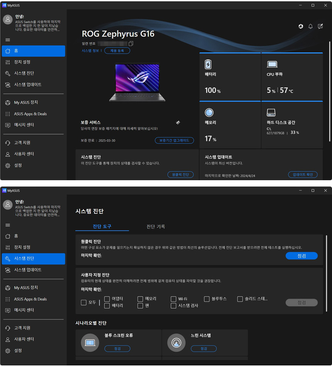Image resolution: width=332 pixels, height=367 pixels.
Task: Open 시스템 진단 in the top window sidebar
Action: pyautogui.click(x=34, y=73)
